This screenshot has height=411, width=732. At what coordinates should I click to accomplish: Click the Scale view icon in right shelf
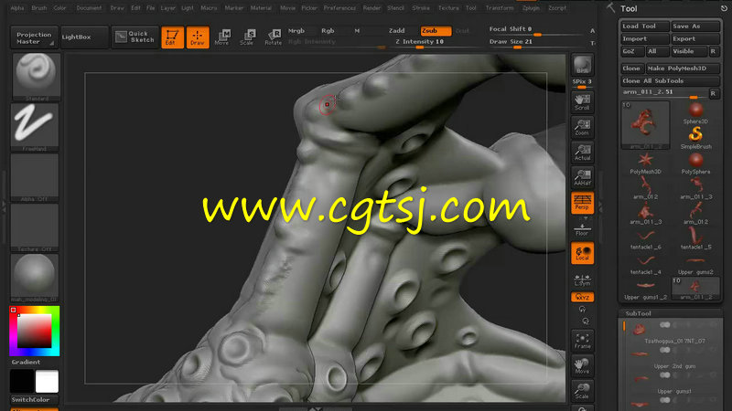(582, 391)
